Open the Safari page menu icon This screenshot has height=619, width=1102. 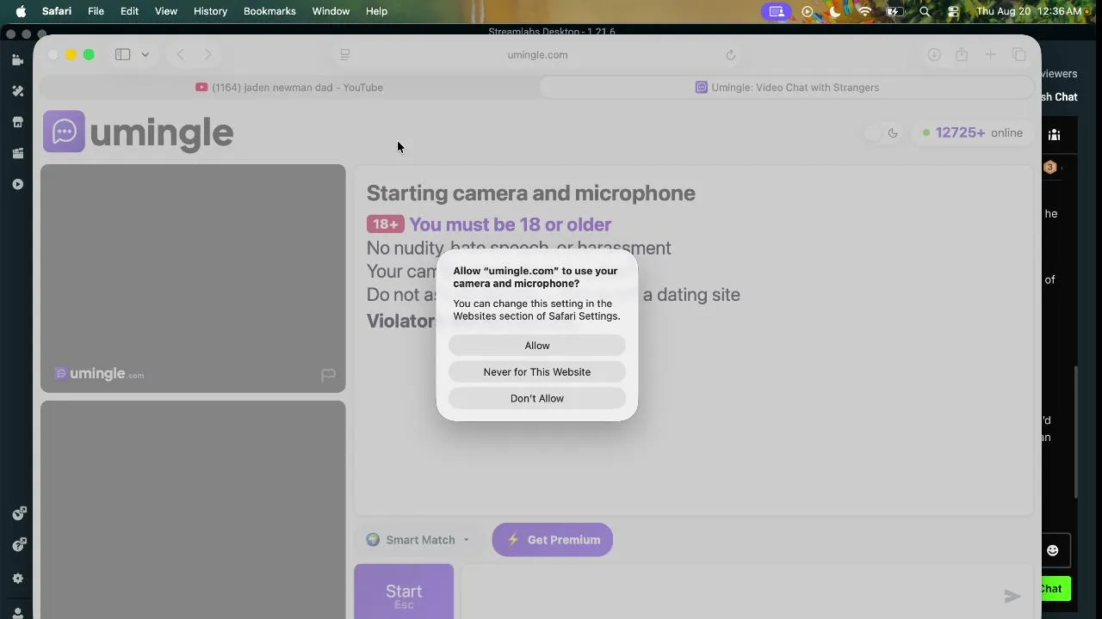(345, 55)
